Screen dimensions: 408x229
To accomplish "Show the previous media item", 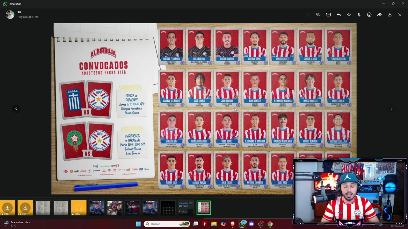I will point(16,109).
